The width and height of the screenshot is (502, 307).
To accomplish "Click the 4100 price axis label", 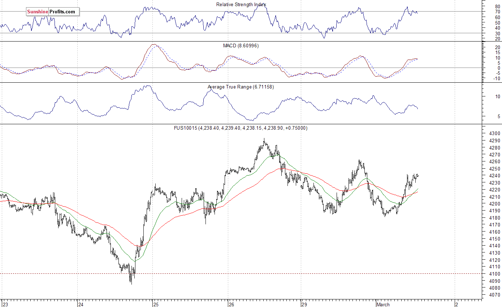I will [x=495, y=274].
